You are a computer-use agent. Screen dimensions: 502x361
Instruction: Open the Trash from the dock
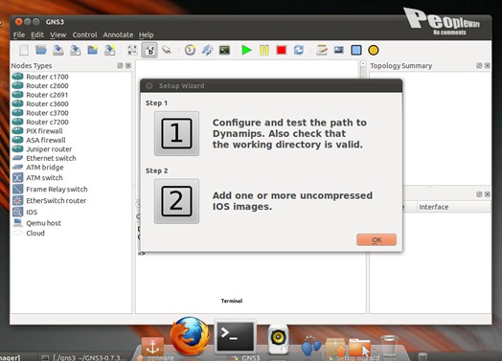click(389, 346)
